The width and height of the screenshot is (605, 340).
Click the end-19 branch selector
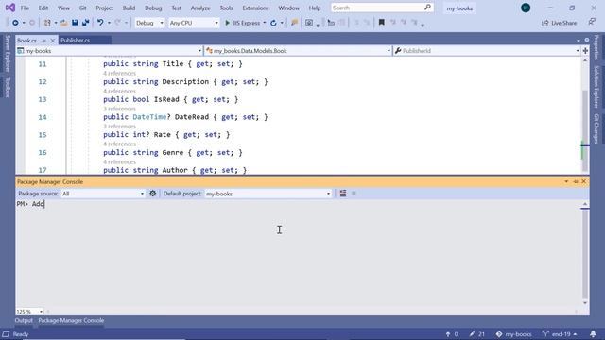[x=559, y=334]
